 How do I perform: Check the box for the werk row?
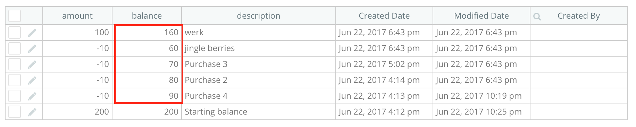[x=15, y=32]
